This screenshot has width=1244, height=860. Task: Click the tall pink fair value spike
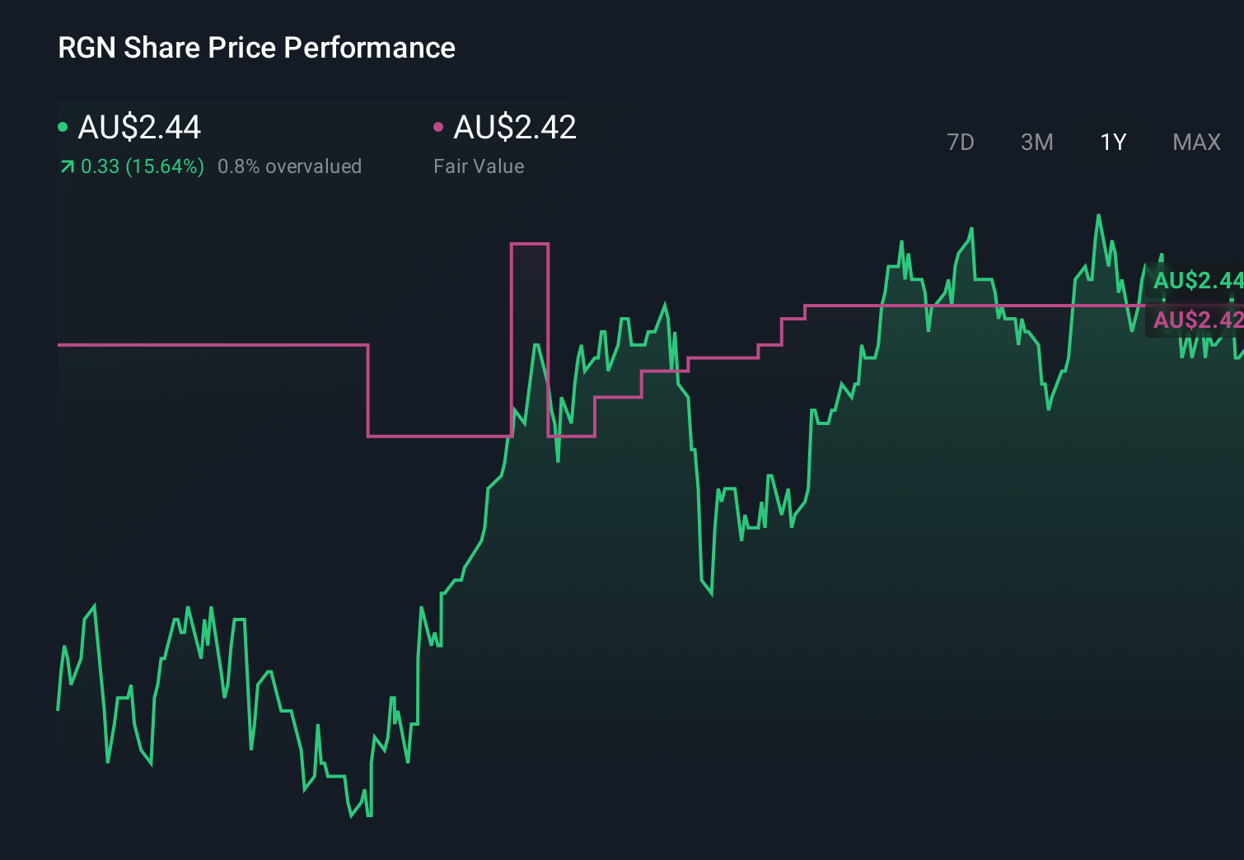click(529, 243)
